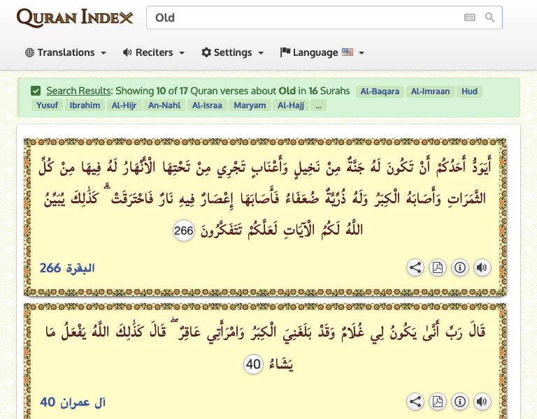The height and width of the screenshot is (419, 537).
Task: Select the Yusuf surah tag
Action: [47, 105]
